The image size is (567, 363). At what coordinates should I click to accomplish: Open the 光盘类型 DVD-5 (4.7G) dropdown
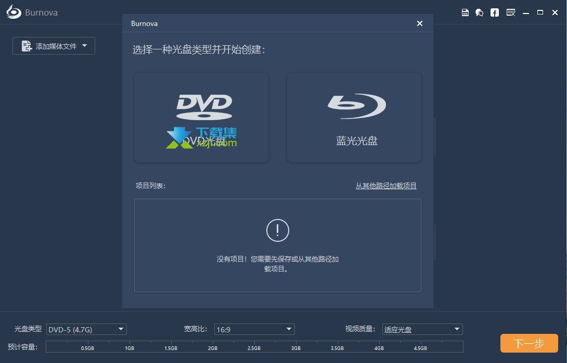86,329
